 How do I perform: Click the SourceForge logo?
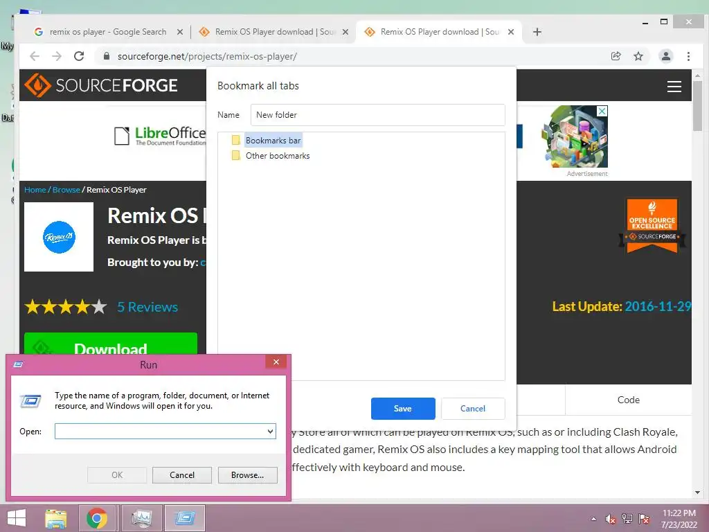tap(101, 85)
